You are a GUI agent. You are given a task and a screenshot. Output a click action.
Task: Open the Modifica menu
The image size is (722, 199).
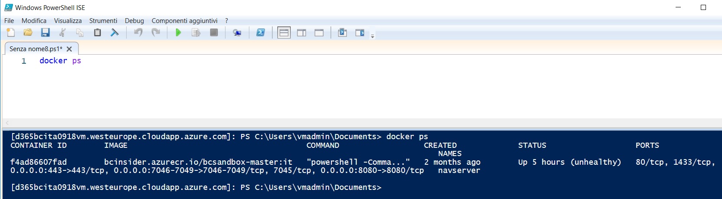point(34,21)
